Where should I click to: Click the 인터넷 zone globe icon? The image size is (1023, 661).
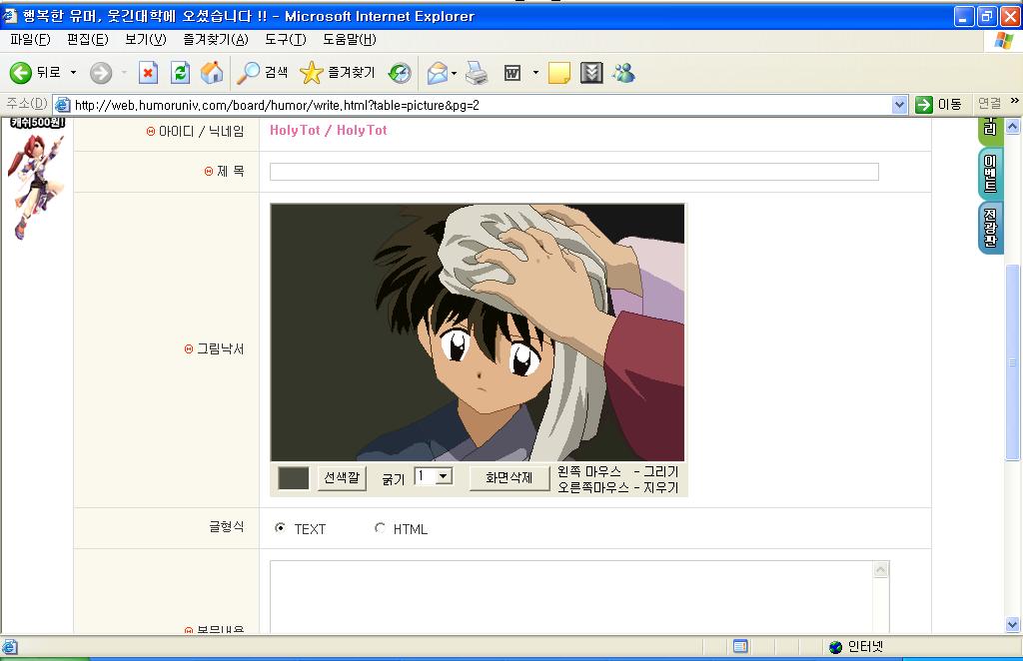click(x=836, y=647)
